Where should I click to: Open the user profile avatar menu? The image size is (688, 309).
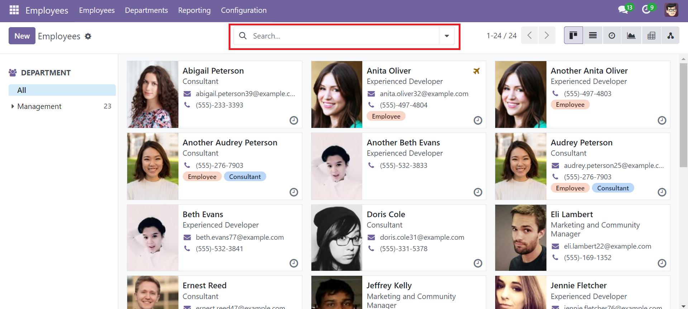tap(671, 10)
